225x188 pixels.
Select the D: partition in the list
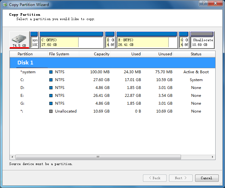click(x=112, y=88)
